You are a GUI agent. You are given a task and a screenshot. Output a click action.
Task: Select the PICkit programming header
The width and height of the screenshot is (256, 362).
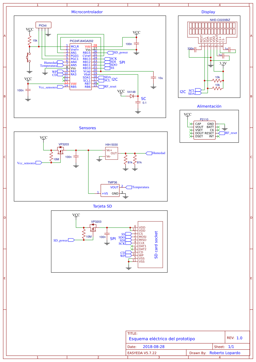43,25
